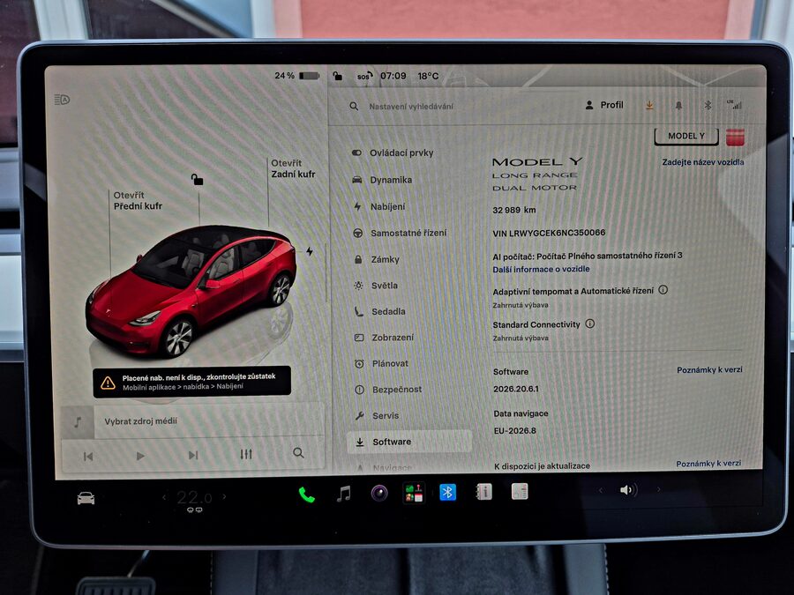Open the Nabíjení charging section

pos(387,206)
